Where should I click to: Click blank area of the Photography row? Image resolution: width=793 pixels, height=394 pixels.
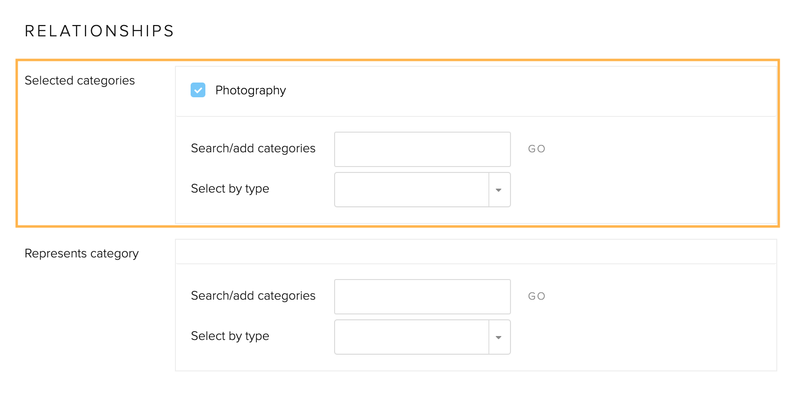pos(531,91)
